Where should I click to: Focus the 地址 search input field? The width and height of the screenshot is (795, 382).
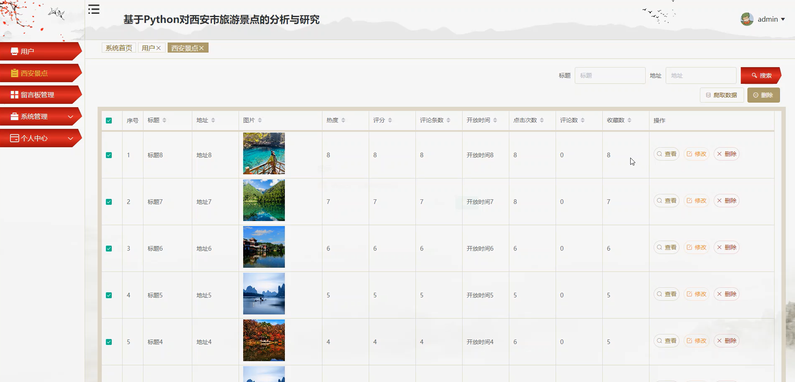701,75
